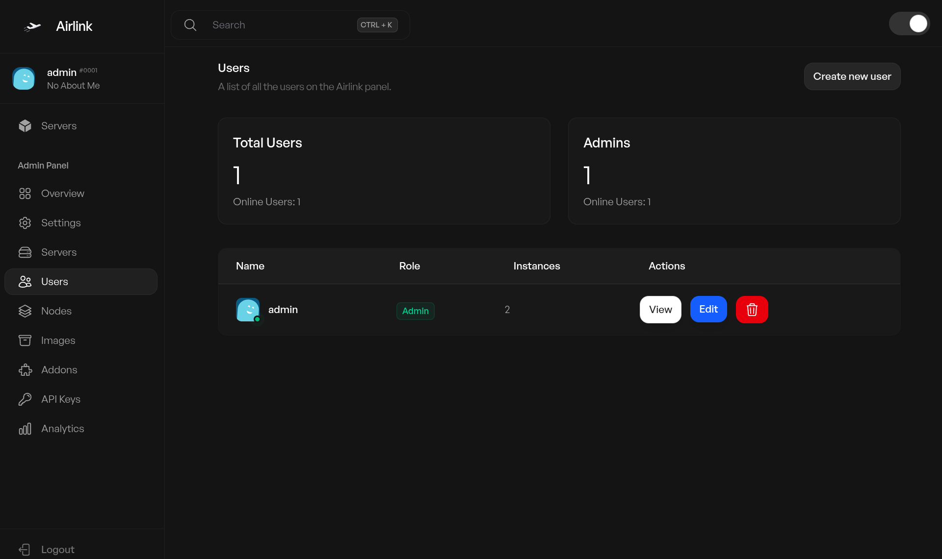Click the Instances column header
The image size is (942, 559).
(x=537, y=266)
